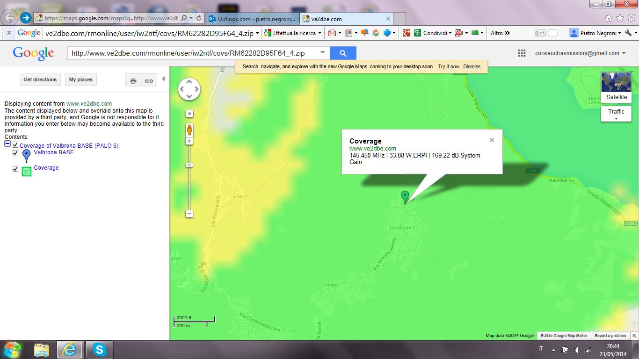Close the ve2dbe.com tab
This screenshot has width=639, height=359.
(x=388, y=19)
